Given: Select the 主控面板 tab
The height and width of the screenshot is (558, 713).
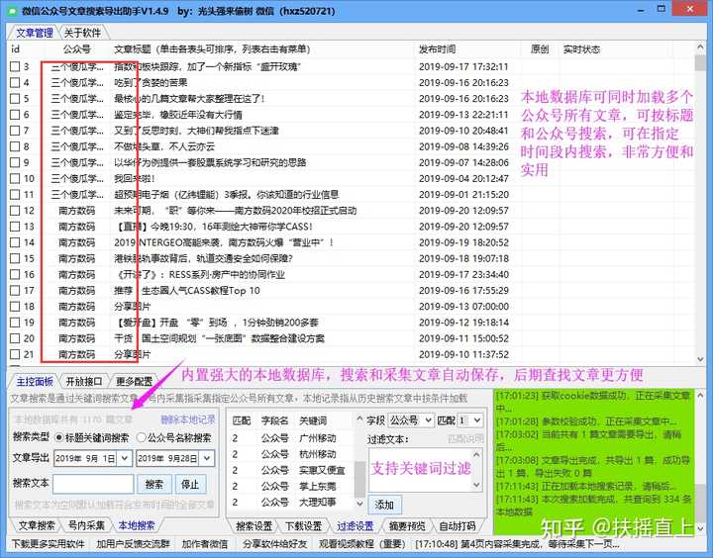Looking at the screenshot, I should (35, 382).
